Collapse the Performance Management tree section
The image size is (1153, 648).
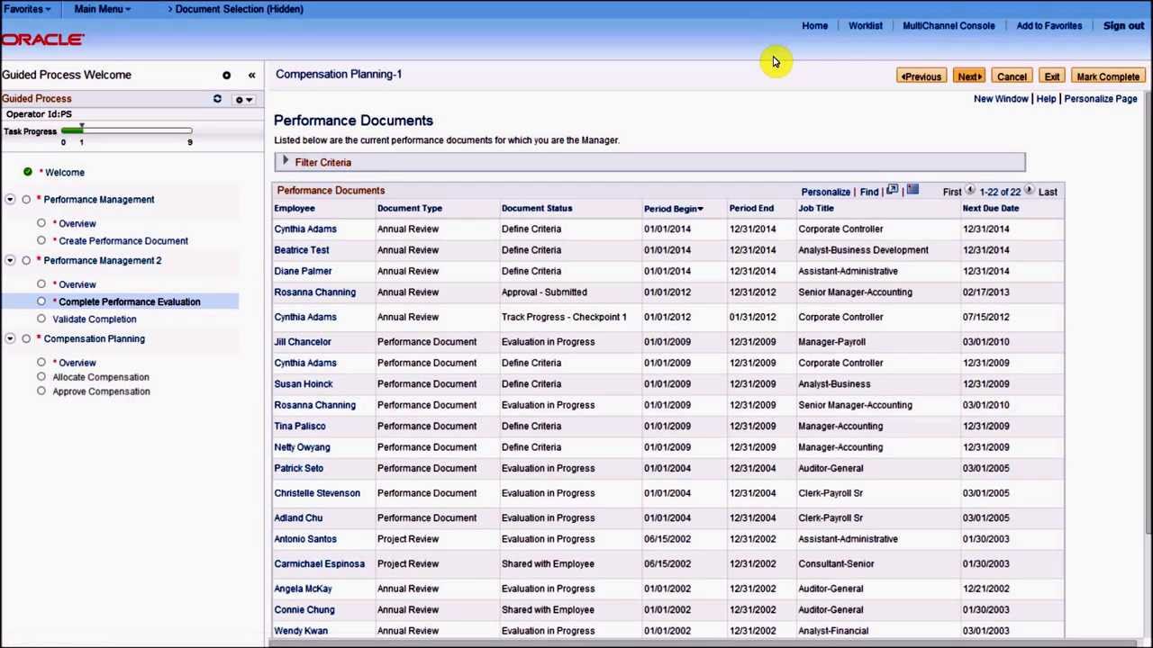(x=10, y=200)
